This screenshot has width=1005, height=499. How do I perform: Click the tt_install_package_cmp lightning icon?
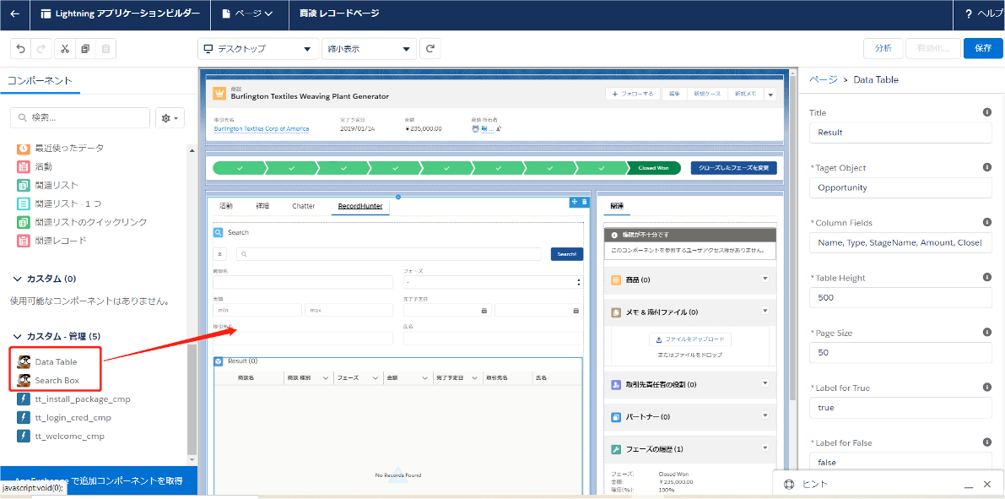tap(24, 399)
